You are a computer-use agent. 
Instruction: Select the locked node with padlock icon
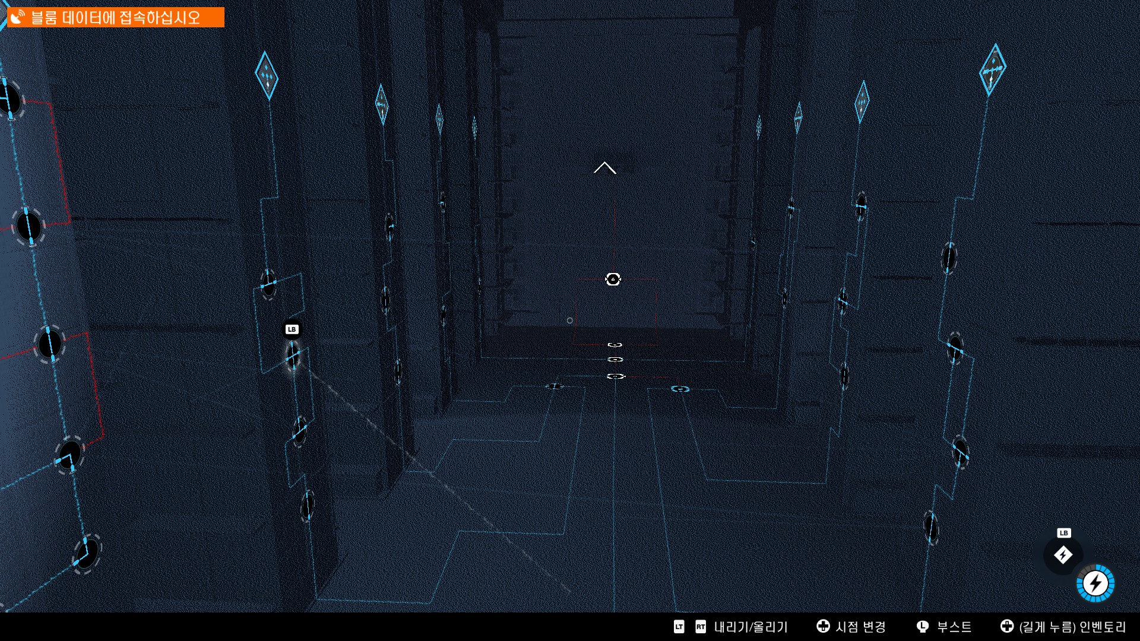click(613, 279)
